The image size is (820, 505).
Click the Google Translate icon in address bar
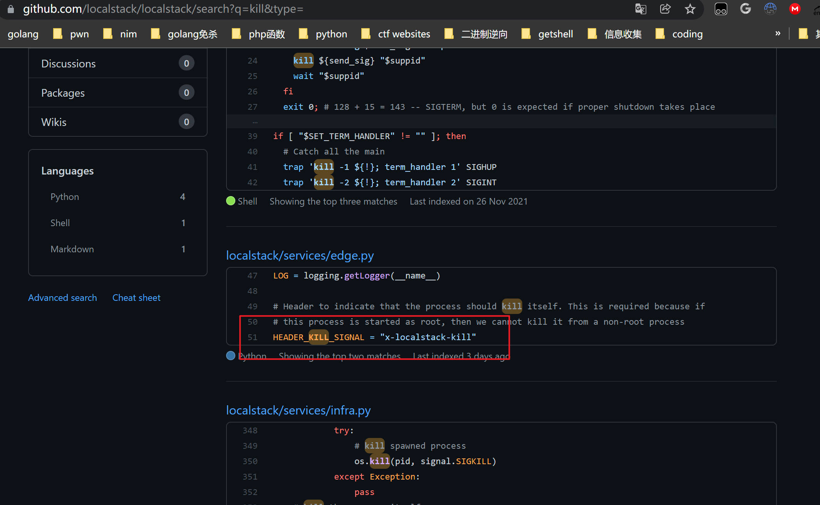(641, 9)
